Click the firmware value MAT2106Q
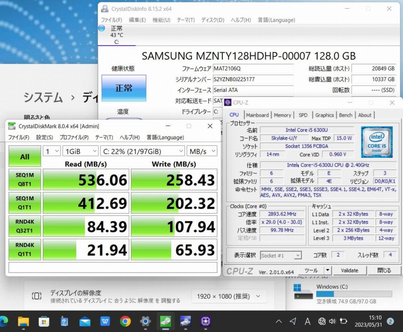 (253, 68)
